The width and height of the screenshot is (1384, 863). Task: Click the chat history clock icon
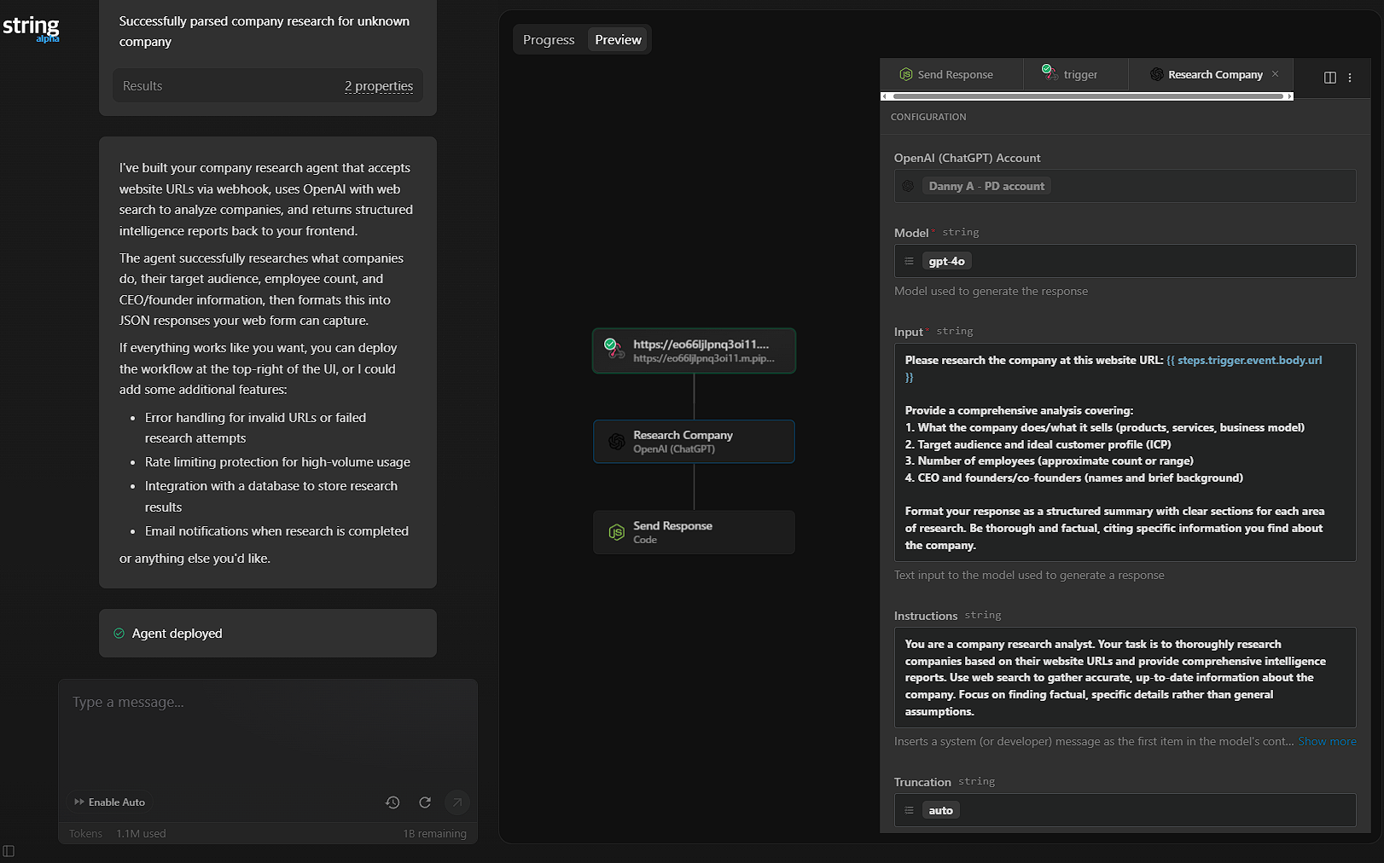393,802
